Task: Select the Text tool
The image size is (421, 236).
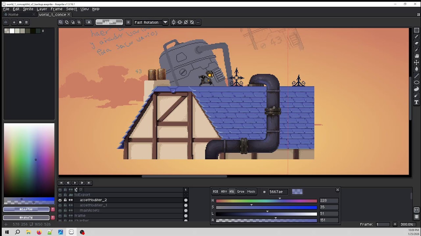Action: (416, 102)
